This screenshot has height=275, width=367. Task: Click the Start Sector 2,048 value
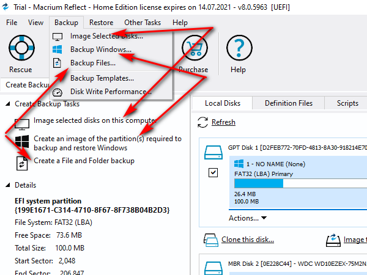(67, 261)
